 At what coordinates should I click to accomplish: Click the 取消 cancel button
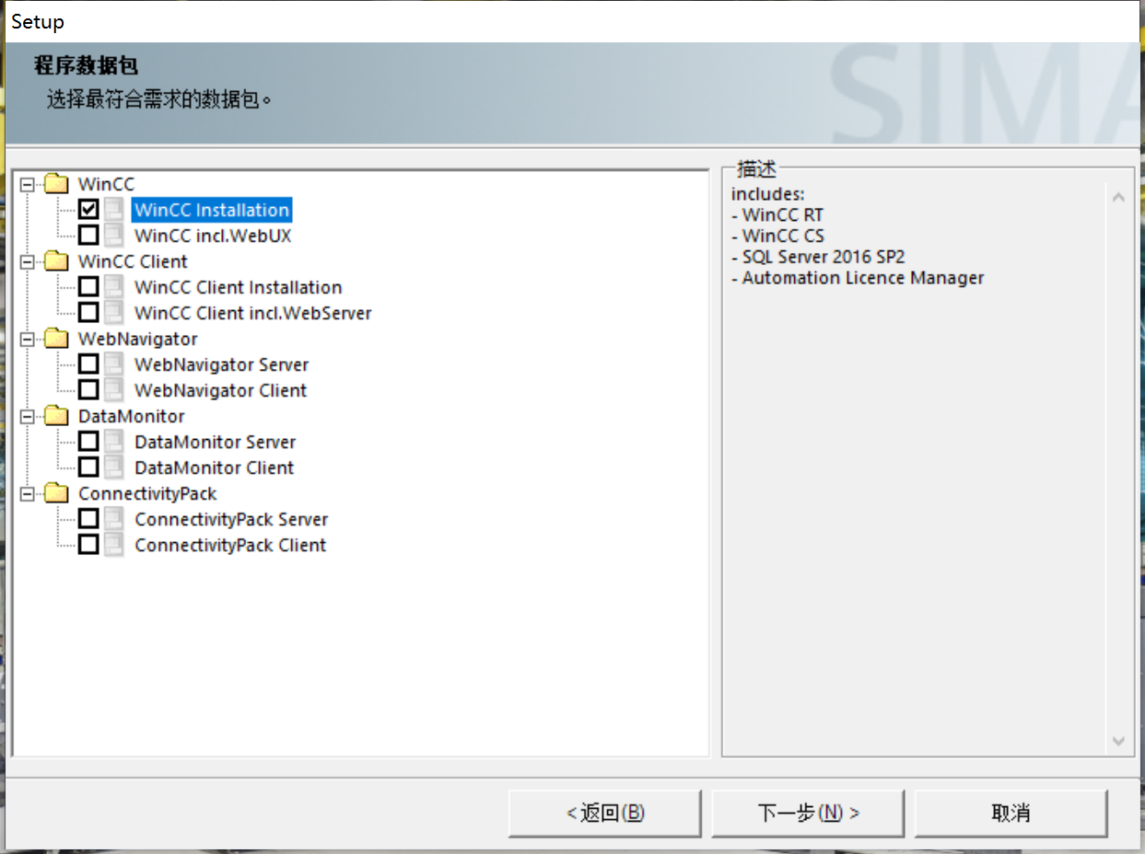coord(1011,814)
